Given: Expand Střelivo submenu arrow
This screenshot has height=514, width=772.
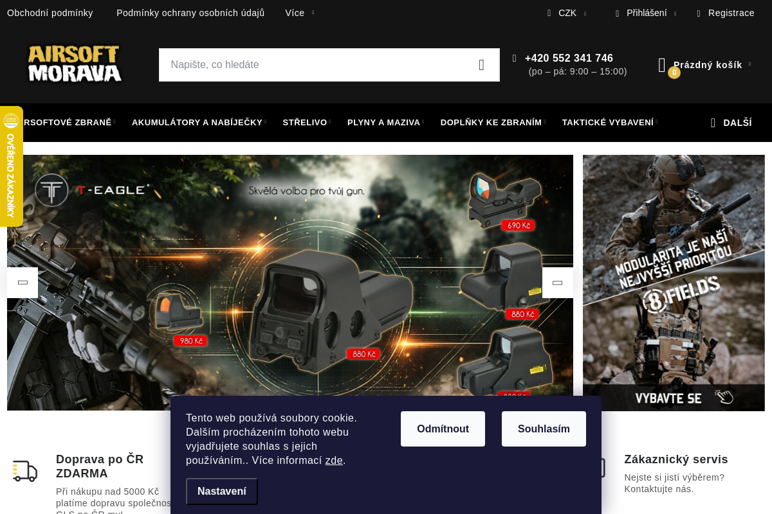Looking at the screenshot, I should click(x=330, y=122).
